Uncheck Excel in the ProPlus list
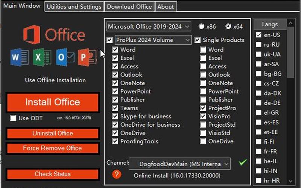Viewport: 301px width, 188px height. point(115,58)
